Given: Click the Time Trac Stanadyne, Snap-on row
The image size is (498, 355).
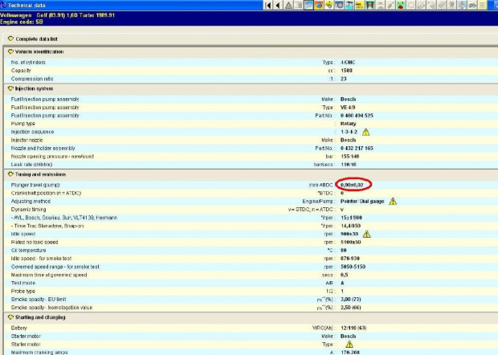Looking at the screenshot, I should pos(48,226).
